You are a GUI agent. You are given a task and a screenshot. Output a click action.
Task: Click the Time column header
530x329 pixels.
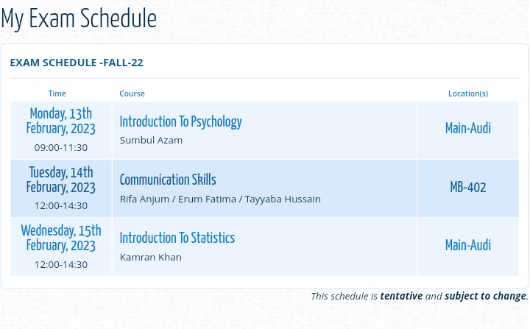pyautogui.click(x=57, y=93)
